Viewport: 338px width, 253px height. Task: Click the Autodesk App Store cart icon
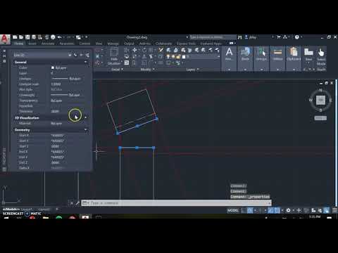pos(279,37)
